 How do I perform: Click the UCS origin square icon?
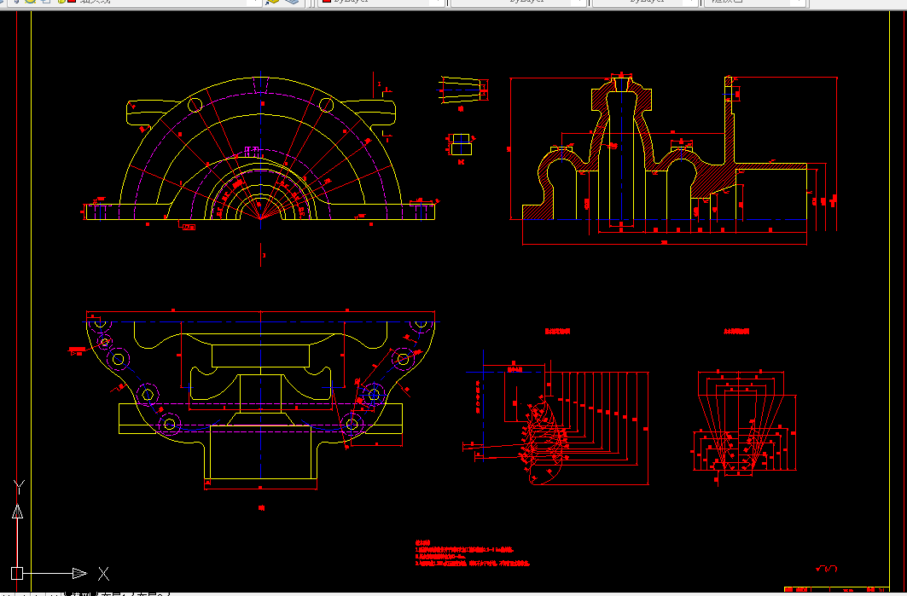(17, 573)
